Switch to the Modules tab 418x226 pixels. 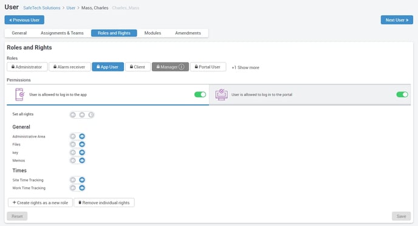152,33
